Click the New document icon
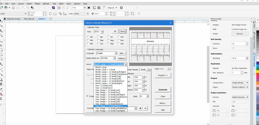The height and width of the screenshot is (125, 259). pyautogui.click(x=2, y=8)
